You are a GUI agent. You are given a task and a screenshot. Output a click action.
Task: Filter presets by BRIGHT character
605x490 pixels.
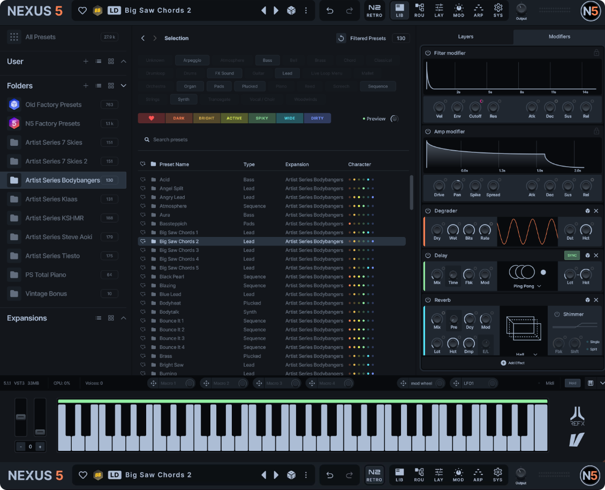[x=207, y=118]
